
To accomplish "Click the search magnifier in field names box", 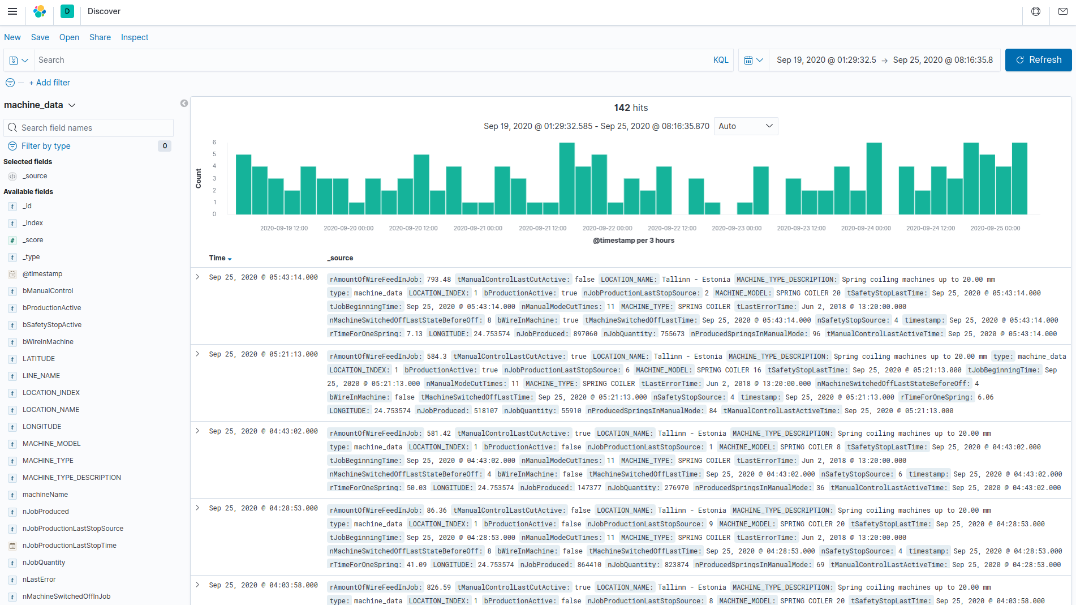I will tap(12, 128).
